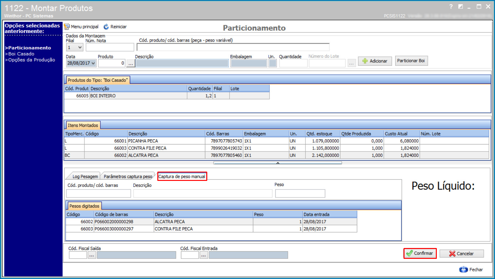Viewport: 495px width, 279px height.
Task: Open Número do Lote lookup ellipsis
Action: [x=351, y=63]
